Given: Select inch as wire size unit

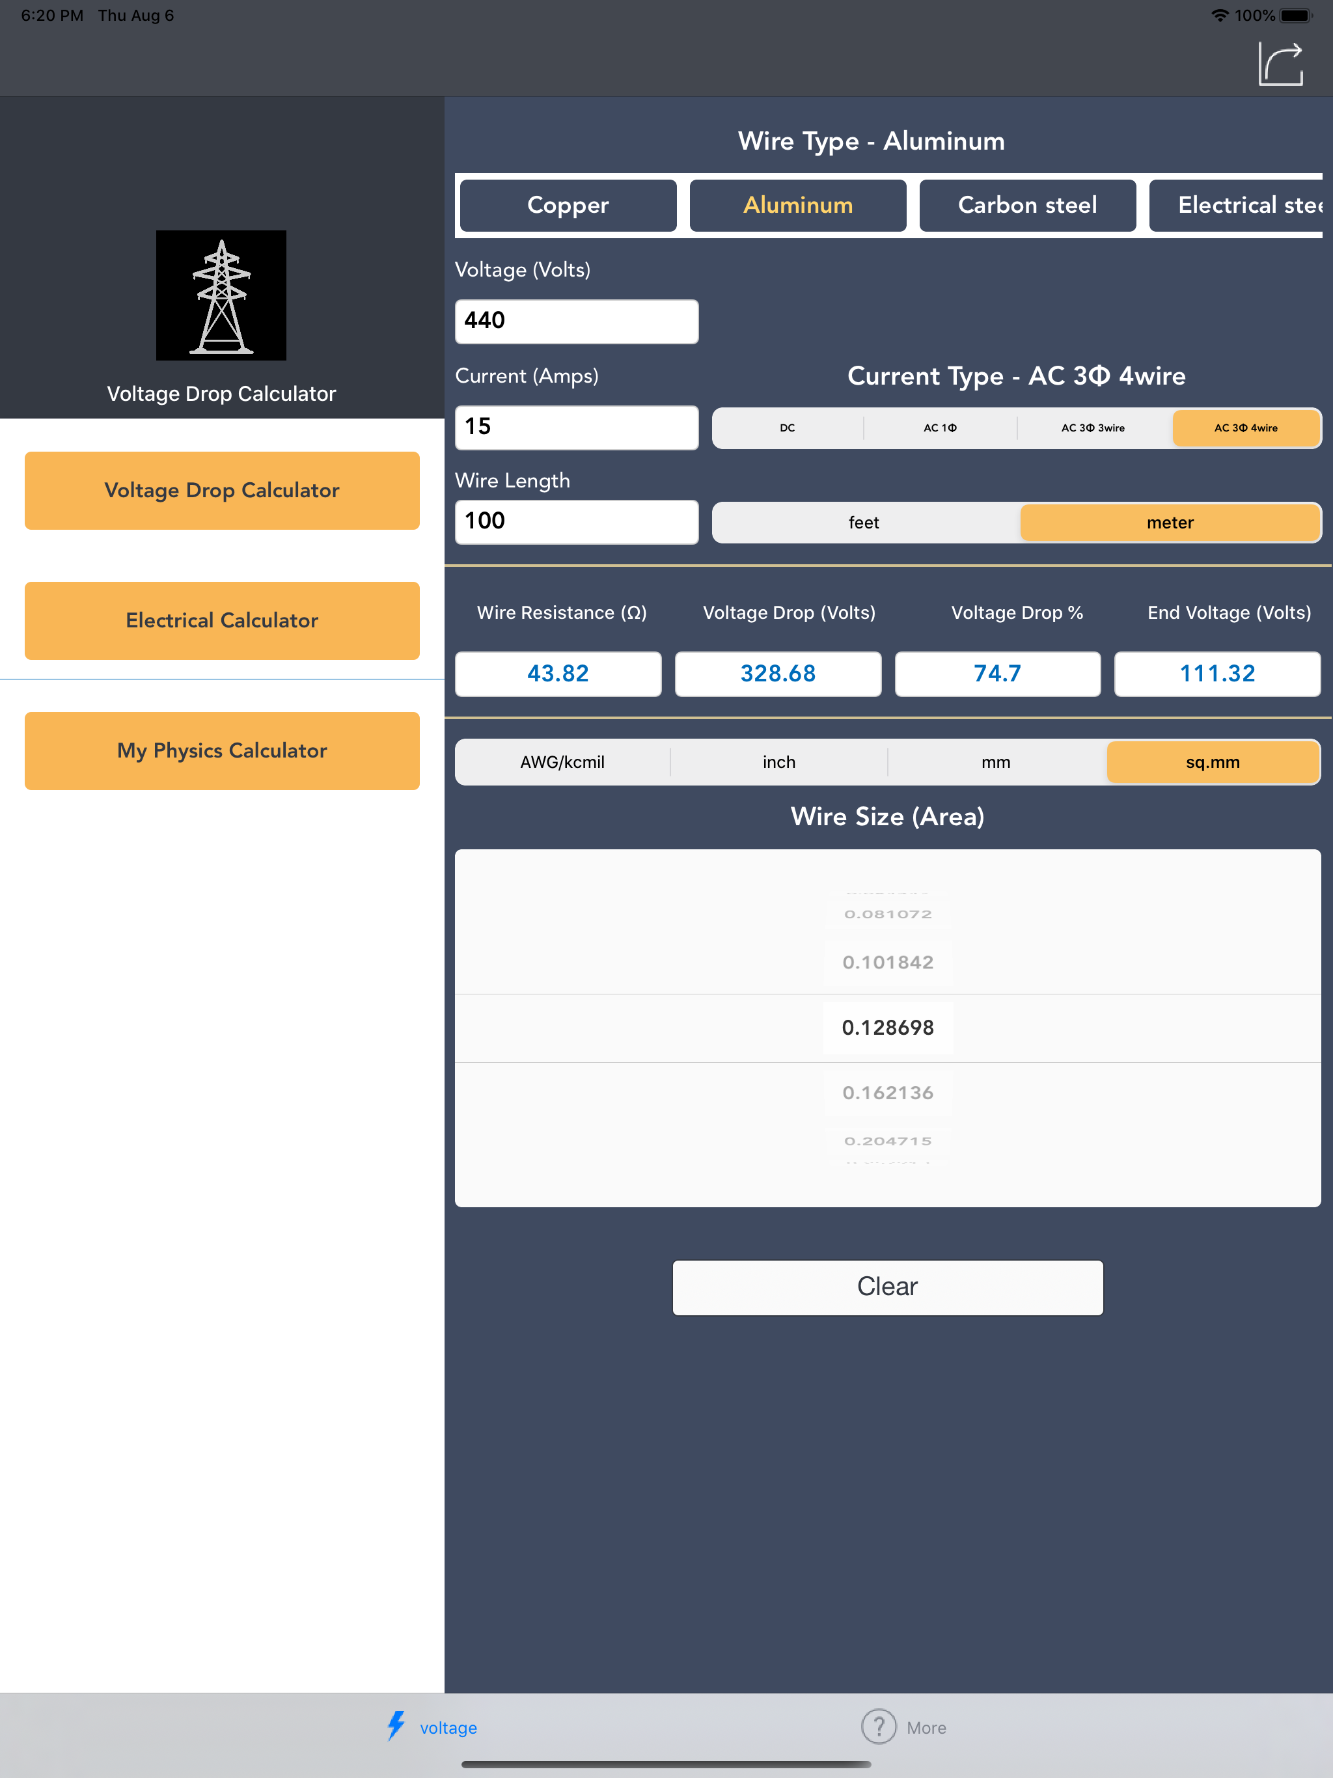Looking at the screenshot, I should 778,761.
